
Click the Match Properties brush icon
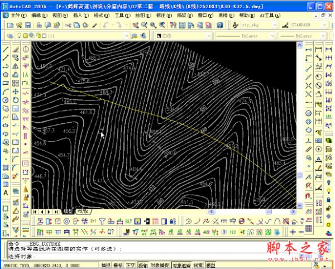point(94,25)
